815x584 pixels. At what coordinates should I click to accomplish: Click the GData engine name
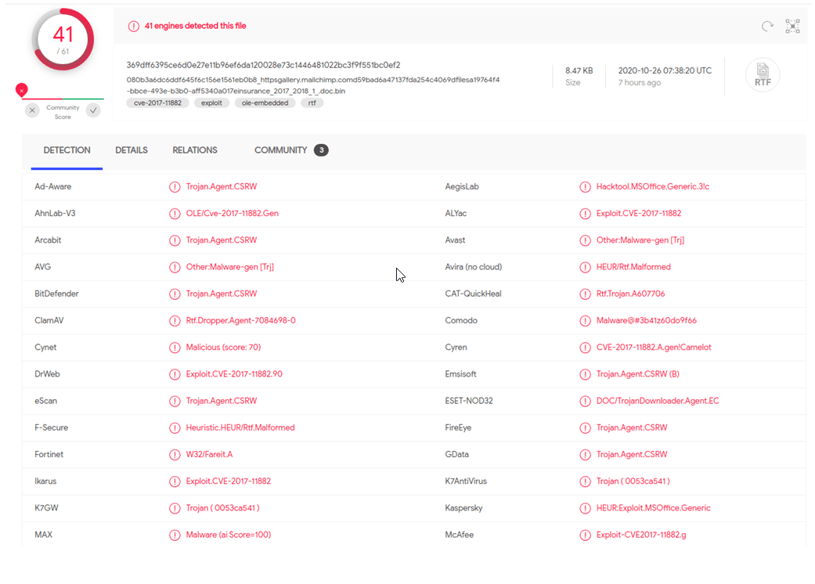pos(457,455)
